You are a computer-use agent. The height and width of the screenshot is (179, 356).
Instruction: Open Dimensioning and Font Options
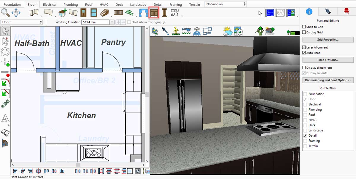(328, 80)
